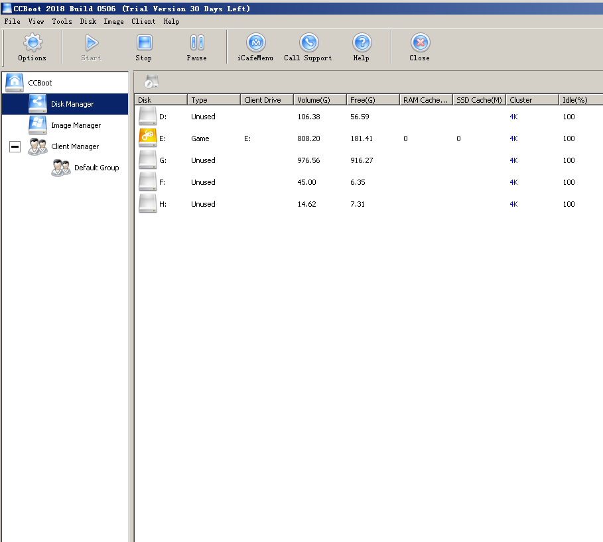Image resolution: width=603 pixels, height=542 pixels.
Task: Click the Call Support phone icon
Action: pos(309,42)
